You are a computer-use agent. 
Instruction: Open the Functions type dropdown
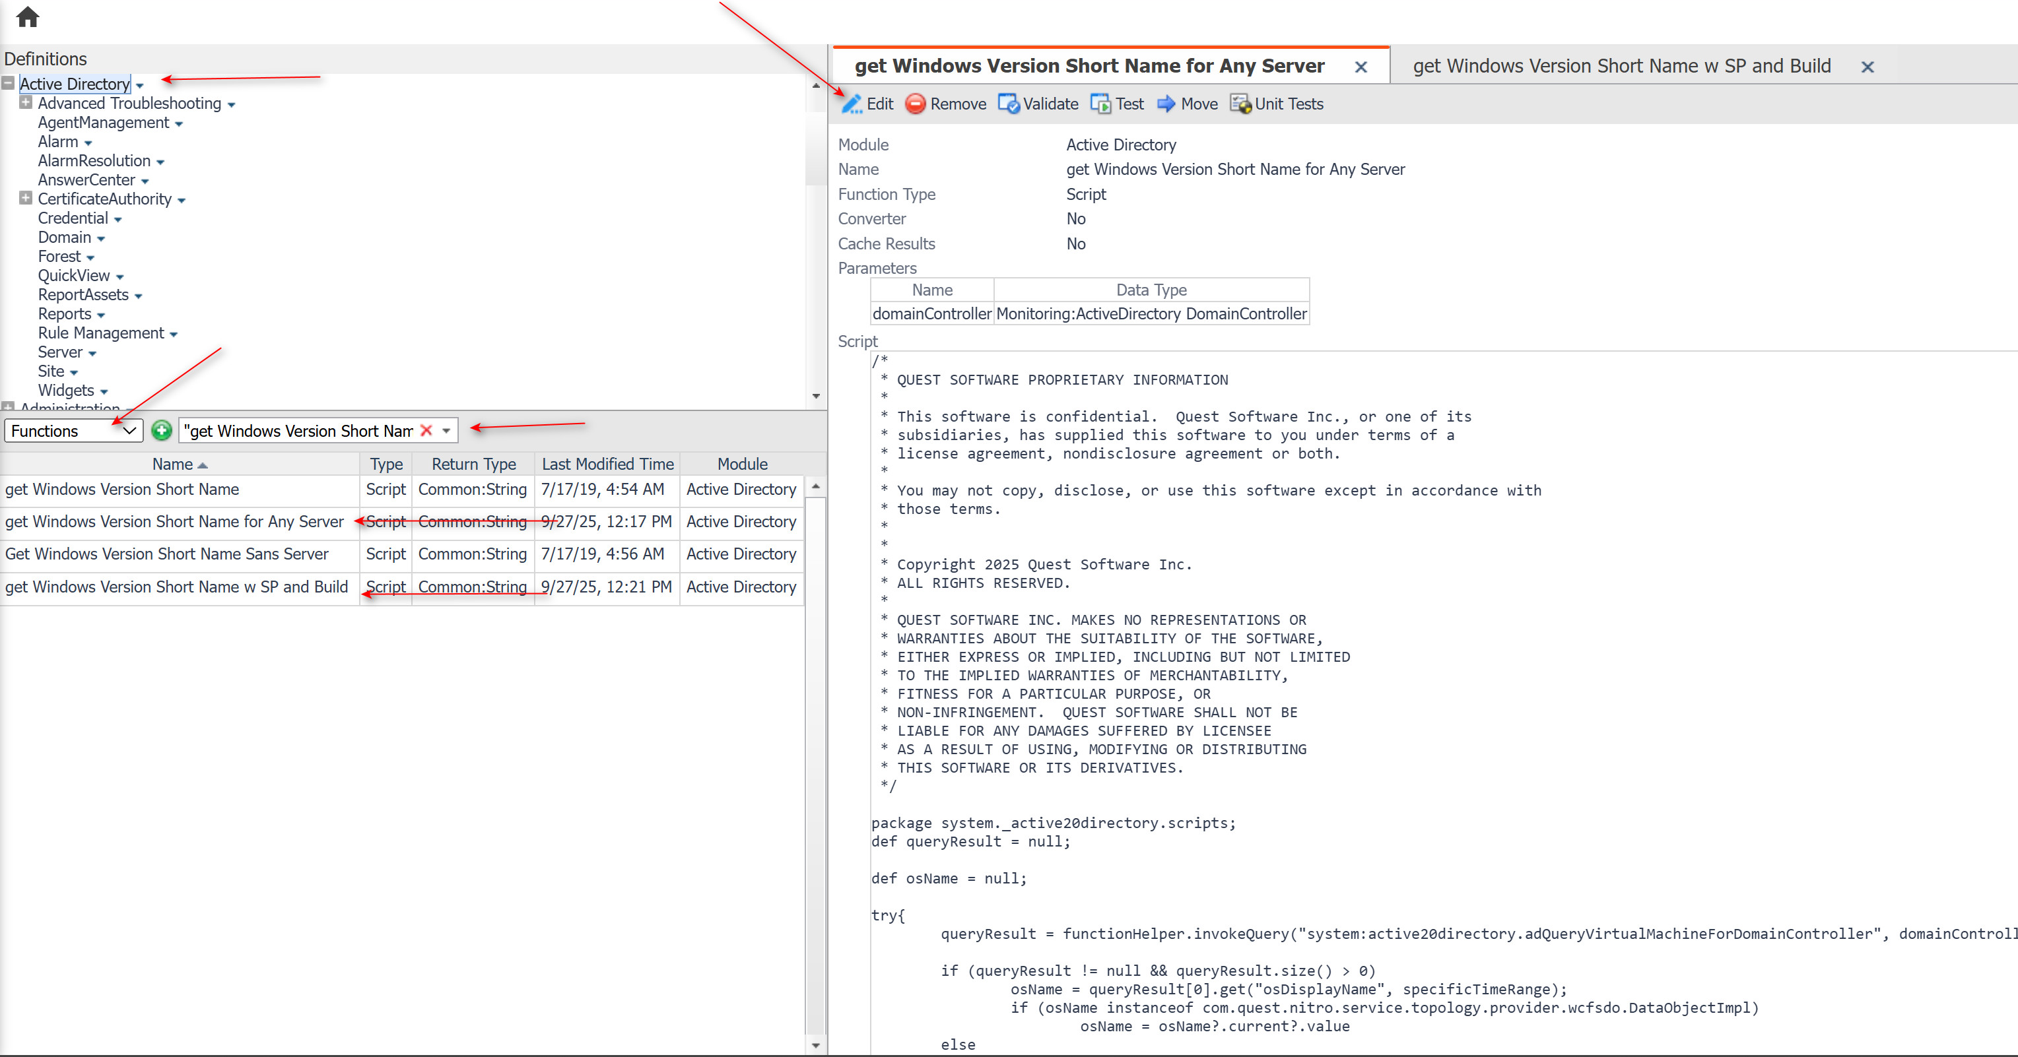74,431
